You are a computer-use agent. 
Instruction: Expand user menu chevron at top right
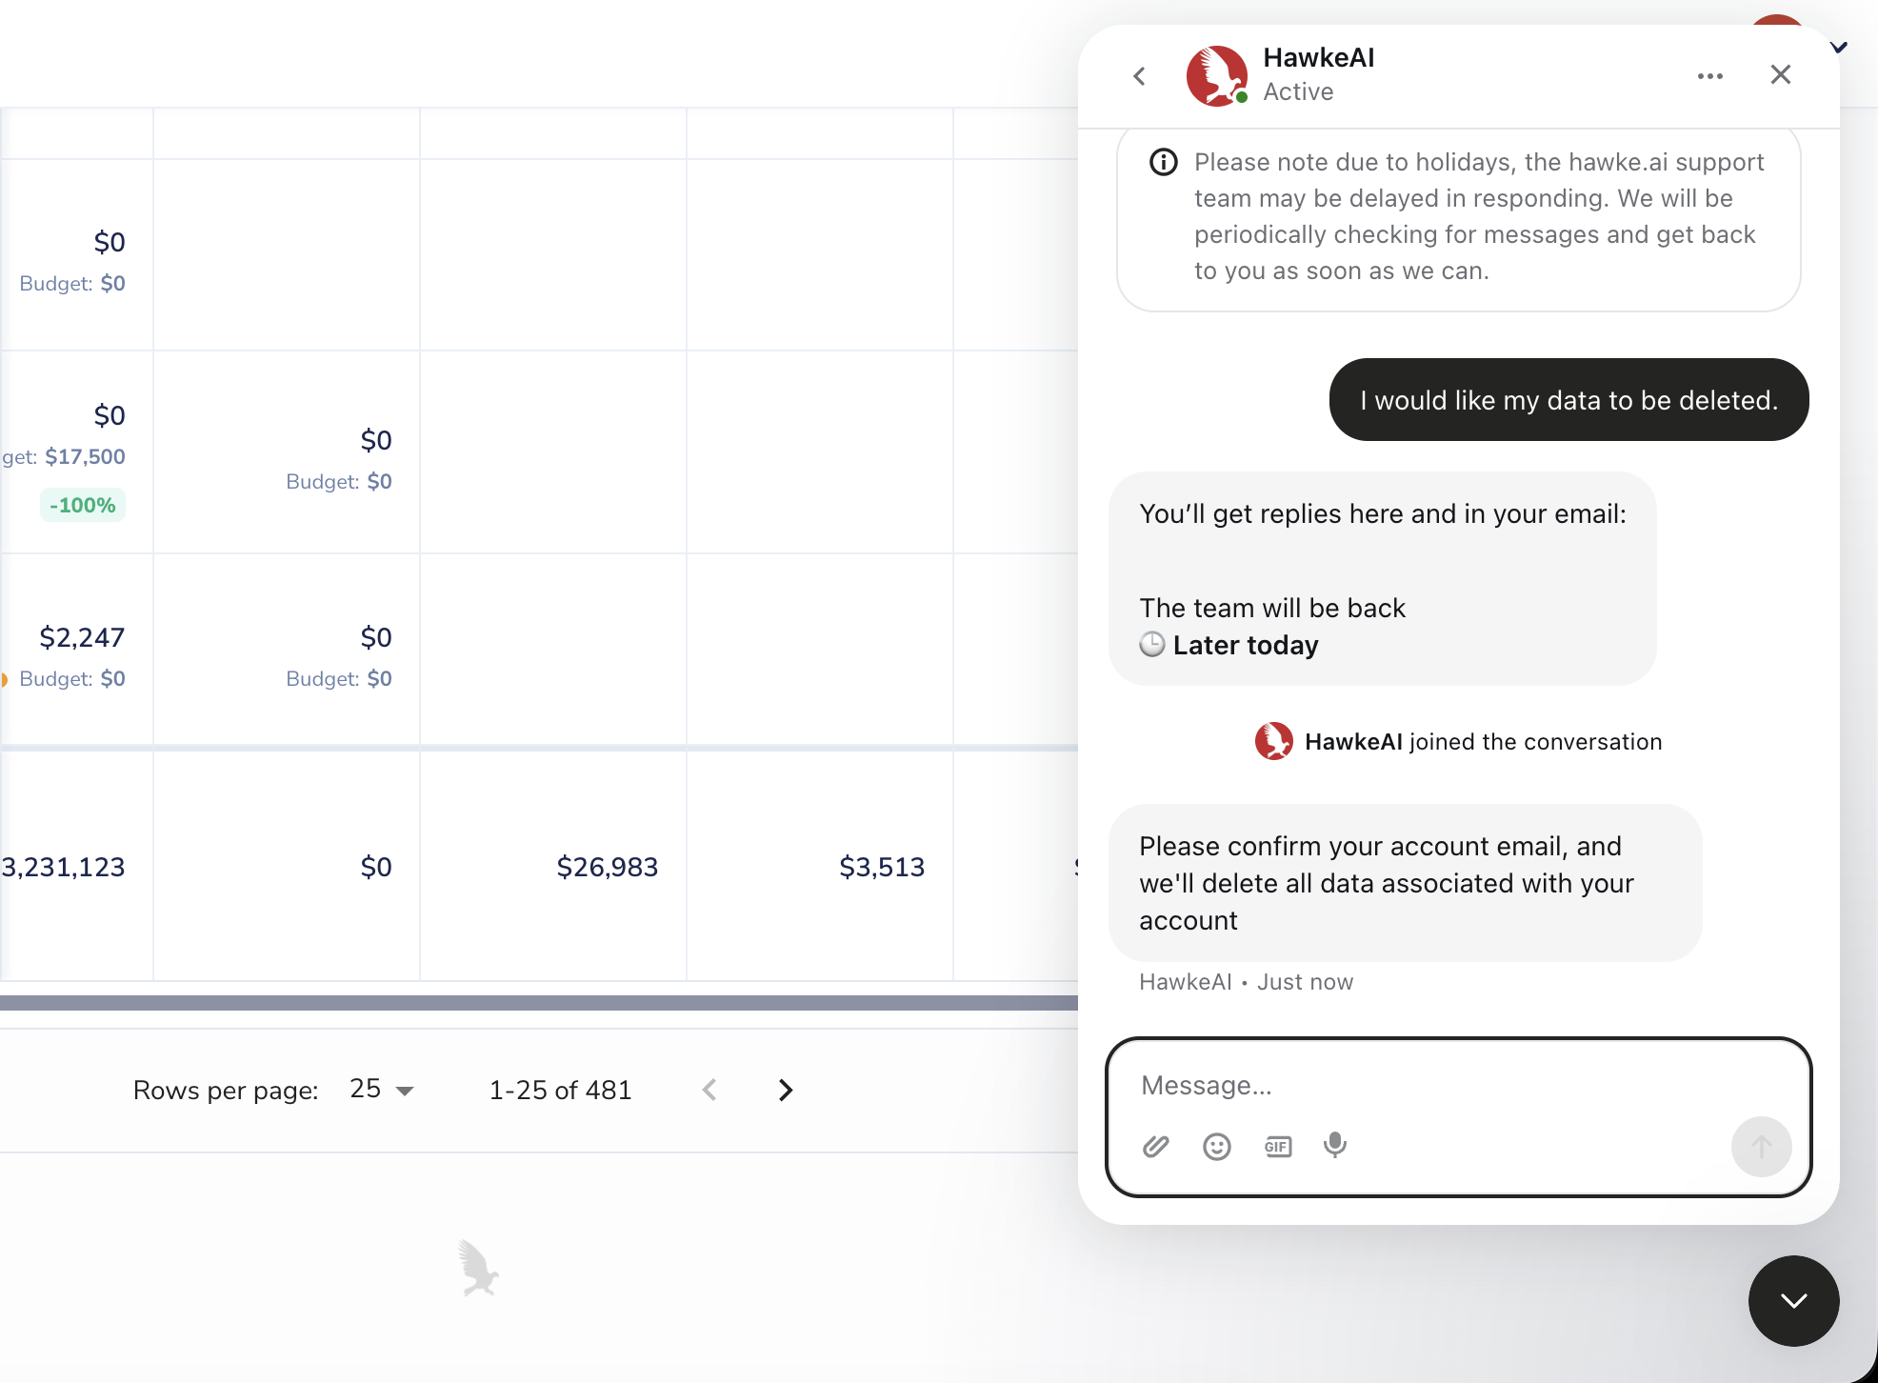[1839, 47]
